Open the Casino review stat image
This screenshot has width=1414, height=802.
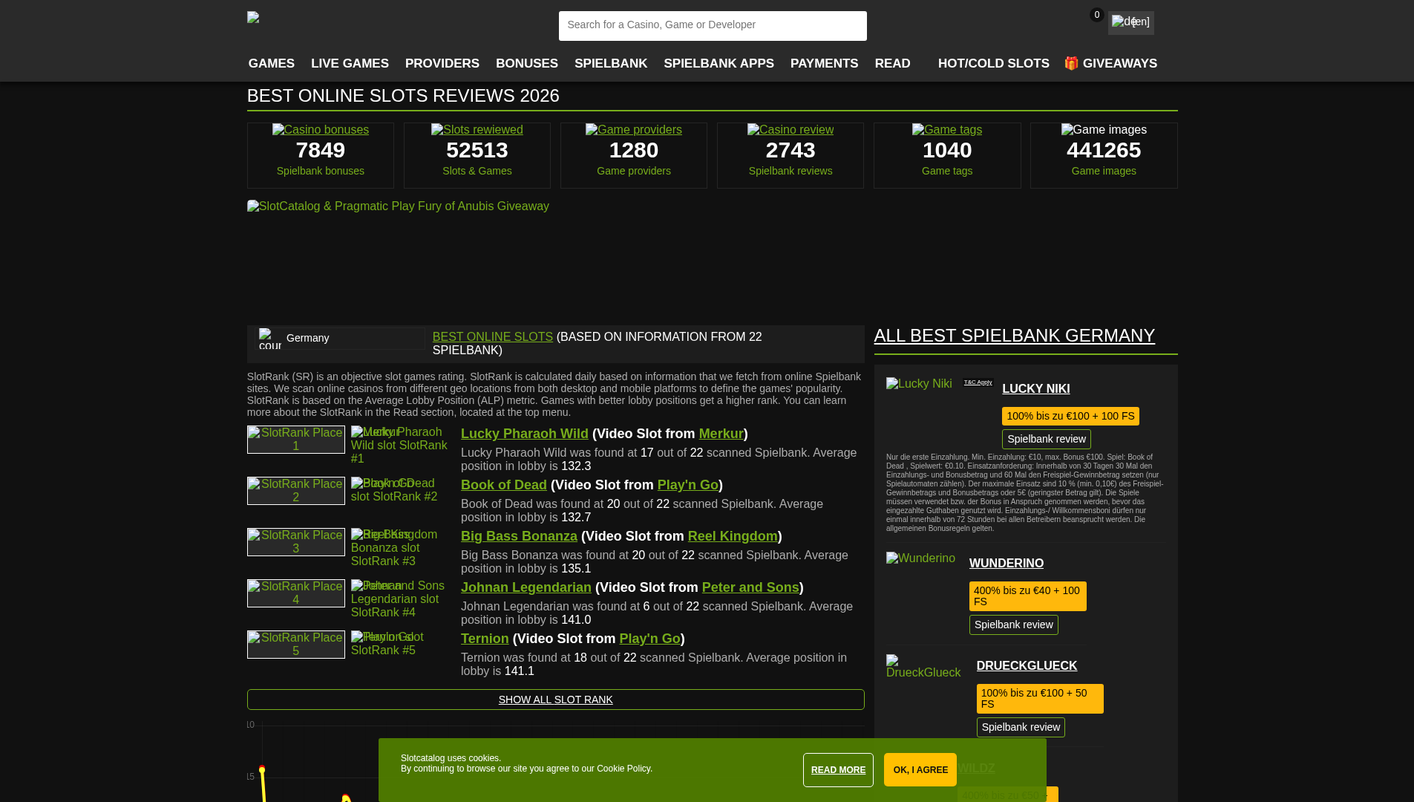(x=791, y=129)
